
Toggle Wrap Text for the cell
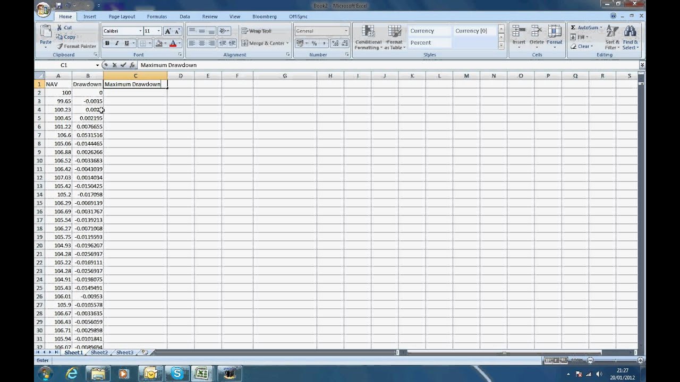[x=256, y=31]
